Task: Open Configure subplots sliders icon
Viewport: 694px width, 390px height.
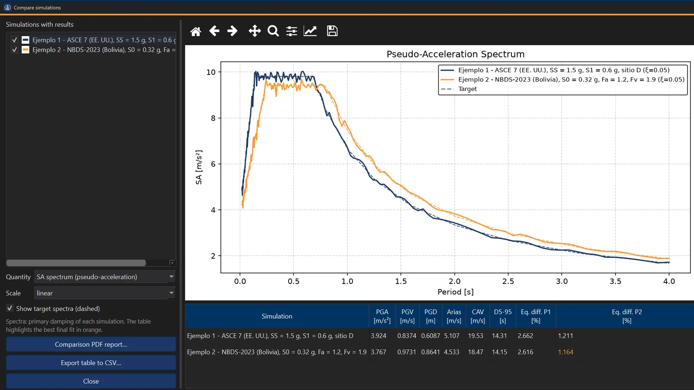Action: 291,31
